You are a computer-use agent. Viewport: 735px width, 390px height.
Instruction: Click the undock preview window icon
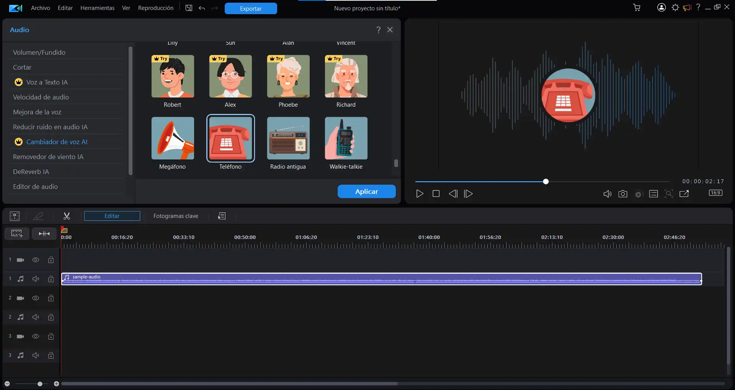[684, 194]
